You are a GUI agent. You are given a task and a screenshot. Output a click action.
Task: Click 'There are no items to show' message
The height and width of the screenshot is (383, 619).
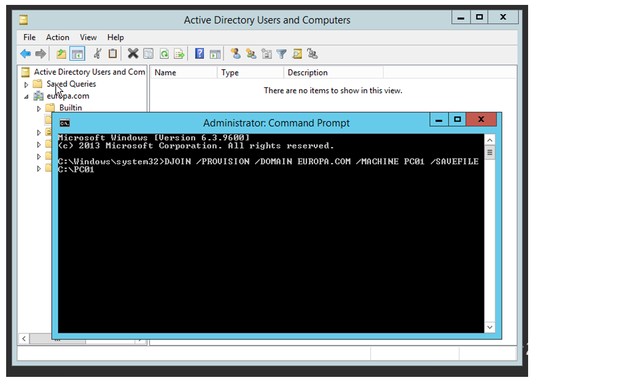click(333, 91)
